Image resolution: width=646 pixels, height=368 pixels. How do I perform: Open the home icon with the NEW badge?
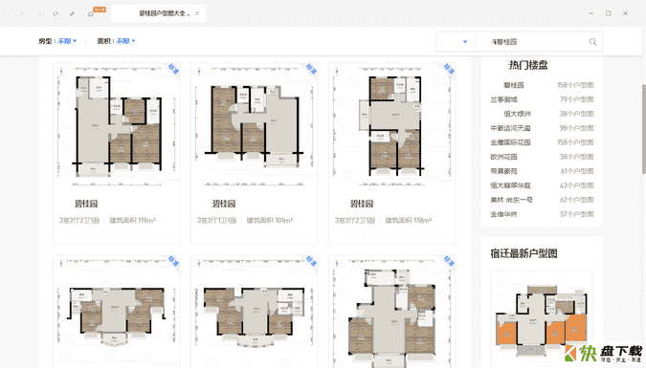coord(91,13)
